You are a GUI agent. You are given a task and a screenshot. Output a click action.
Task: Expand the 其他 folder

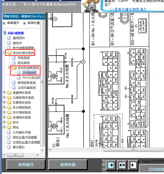pyautogui.click(x=4, y=127)
